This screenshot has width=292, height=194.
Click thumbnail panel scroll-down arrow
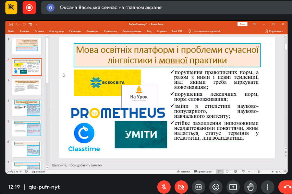47,167
